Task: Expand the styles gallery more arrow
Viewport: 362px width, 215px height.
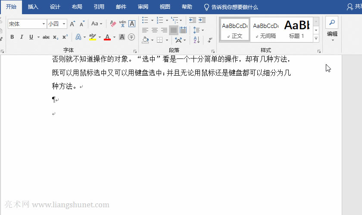Action: pos(316,39)
